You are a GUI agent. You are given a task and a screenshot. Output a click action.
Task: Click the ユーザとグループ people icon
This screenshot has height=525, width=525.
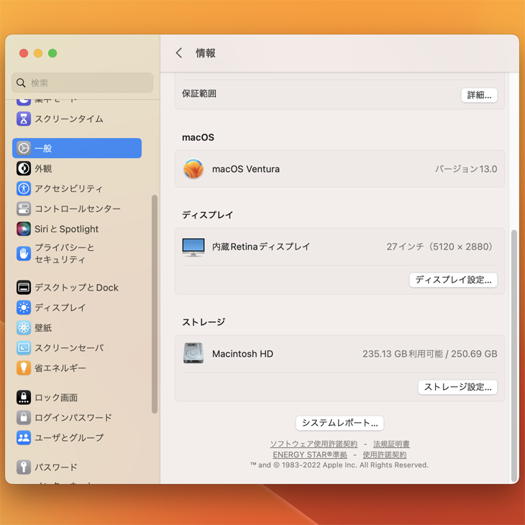click(x=24, y=437)
